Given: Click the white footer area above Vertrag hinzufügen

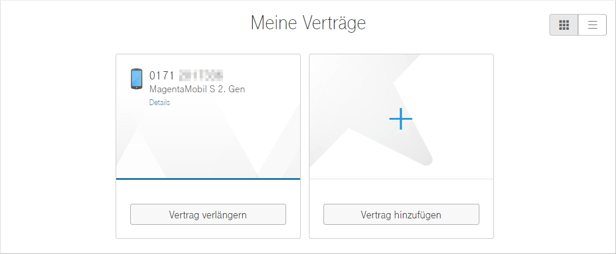Looking at the screenshot, I should (401, 192).
